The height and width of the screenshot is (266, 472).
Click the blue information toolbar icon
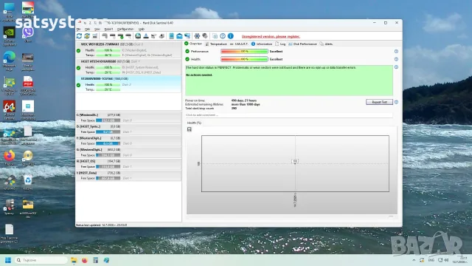click(x=231, y=36)
